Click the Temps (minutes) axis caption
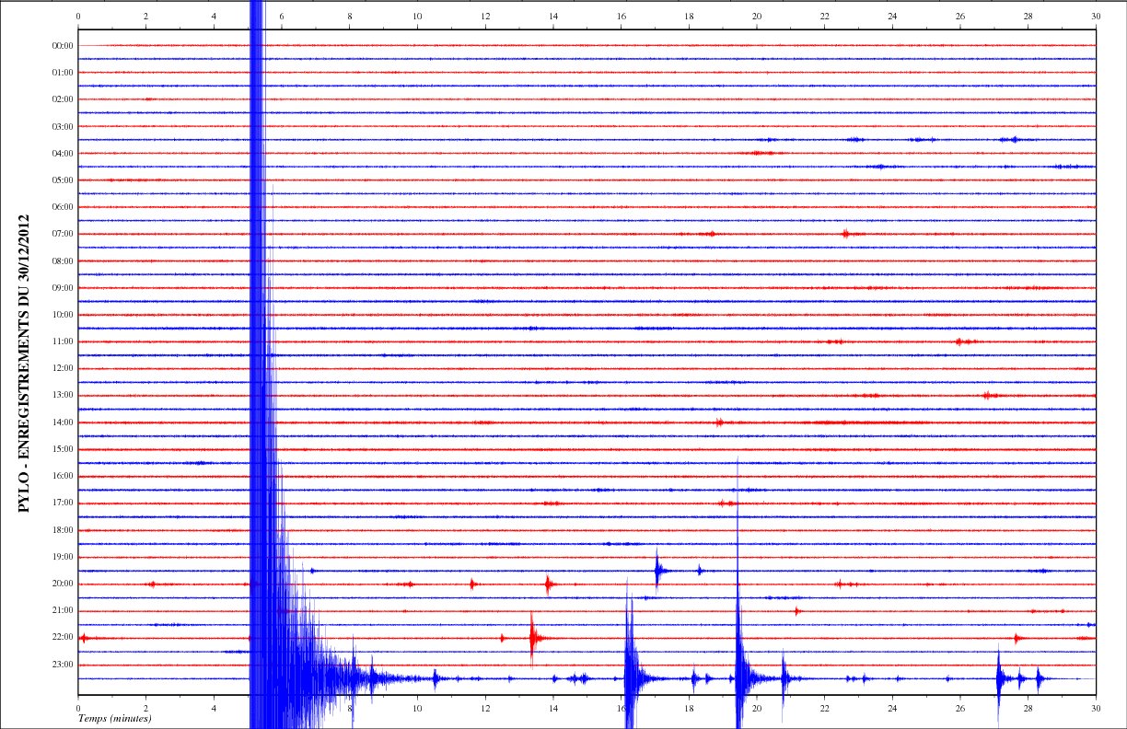Screen dimensions: 1127x729 [x=115, y=718]
